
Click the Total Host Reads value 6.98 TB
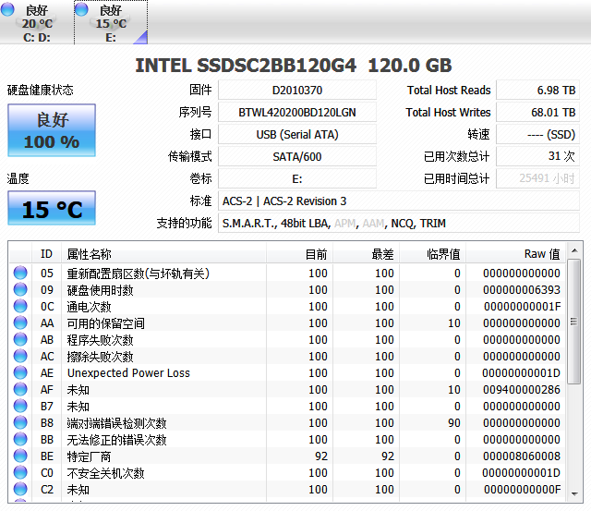pos(537,91)
